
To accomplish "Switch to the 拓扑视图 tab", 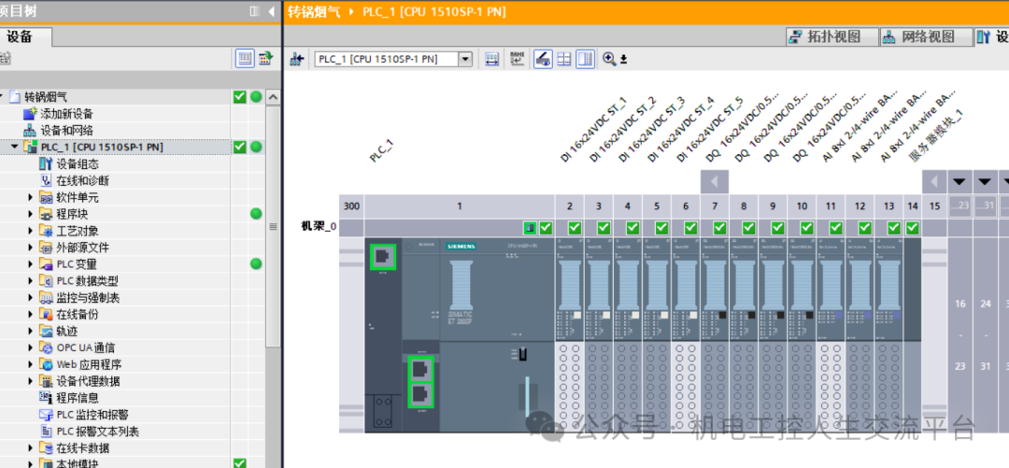I will (x=832, y=36).
